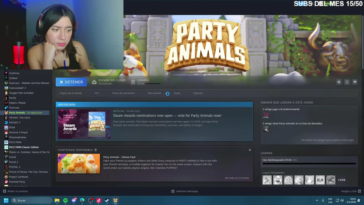Open Ver todos los amigos que juegan link
The height and width of the screenshot is (205, 364).
coord(328,140)
